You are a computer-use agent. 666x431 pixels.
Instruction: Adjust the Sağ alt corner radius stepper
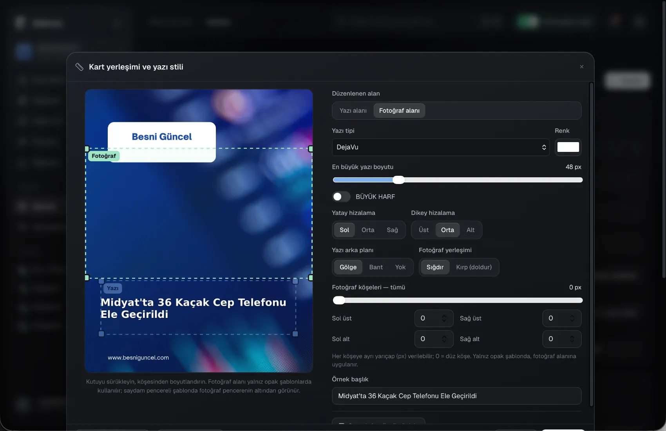572,339
